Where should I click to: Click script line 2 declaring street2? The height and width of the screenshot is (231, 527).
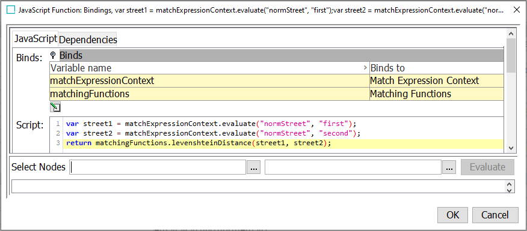[x=213, y=133]
